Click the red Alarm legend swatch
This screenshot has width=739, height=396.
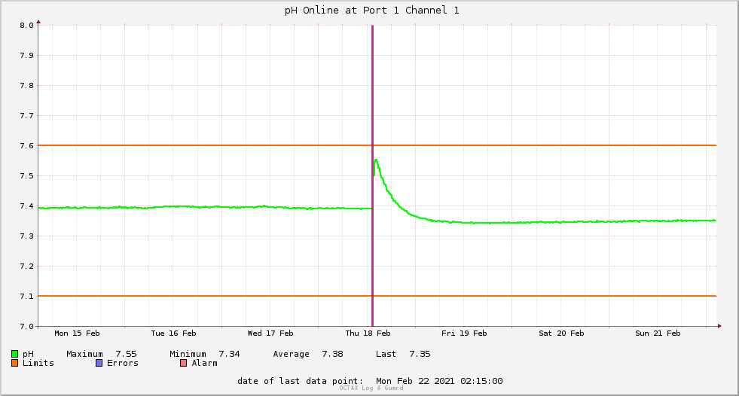tap(183, 363)
